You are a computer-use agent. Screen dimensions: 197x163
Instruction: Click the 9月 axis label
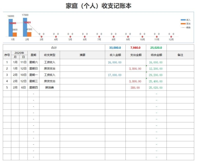pos(128,40)
